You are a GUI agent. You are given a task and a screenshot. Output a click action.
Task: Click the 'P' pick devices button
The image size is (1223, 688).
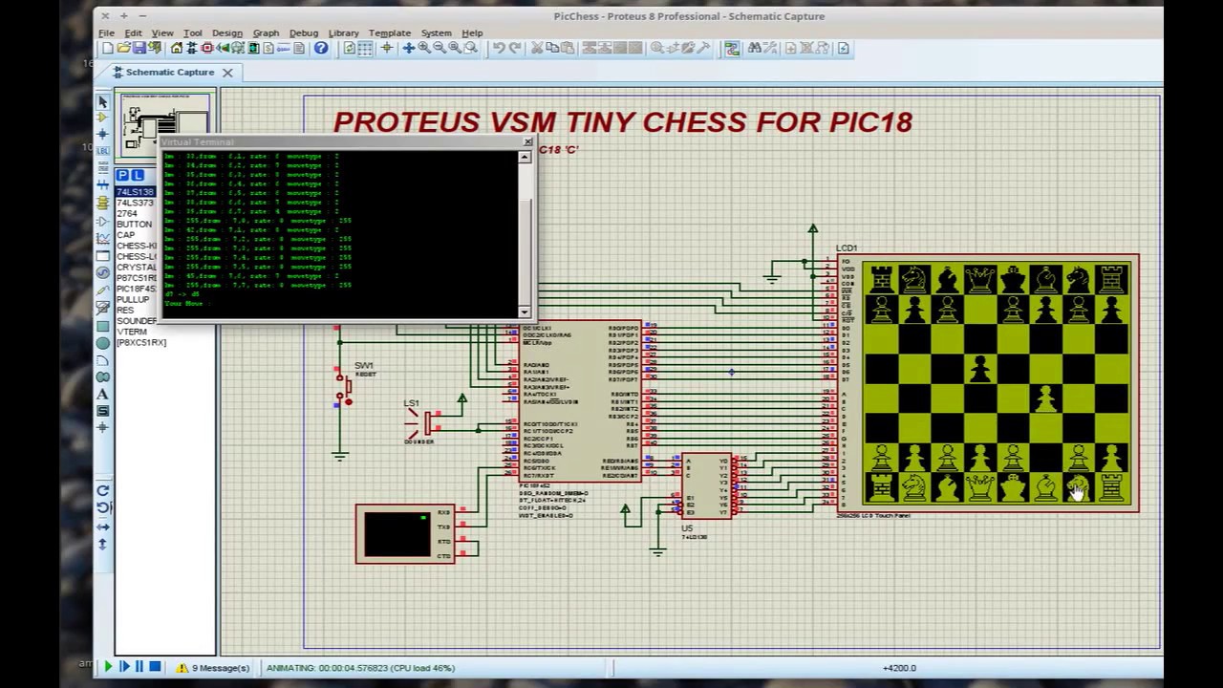click(122, 175)
